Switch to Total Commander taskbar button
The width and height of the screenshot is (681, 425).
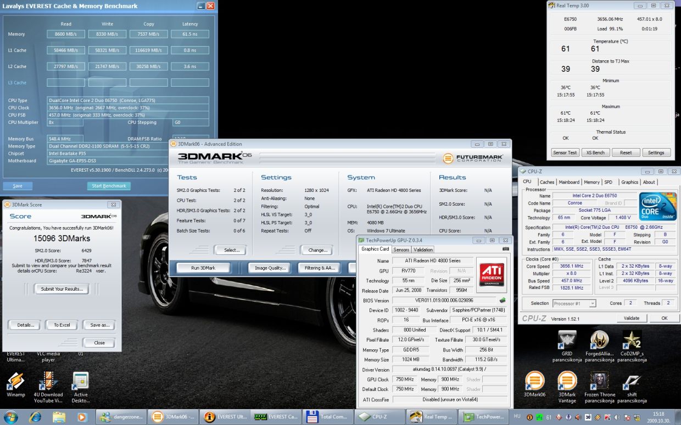[328, 417]
